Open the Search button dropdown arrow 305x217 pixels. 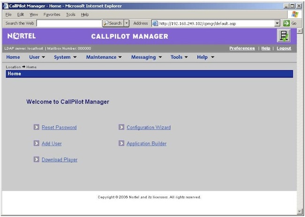(x=127, y=23)
